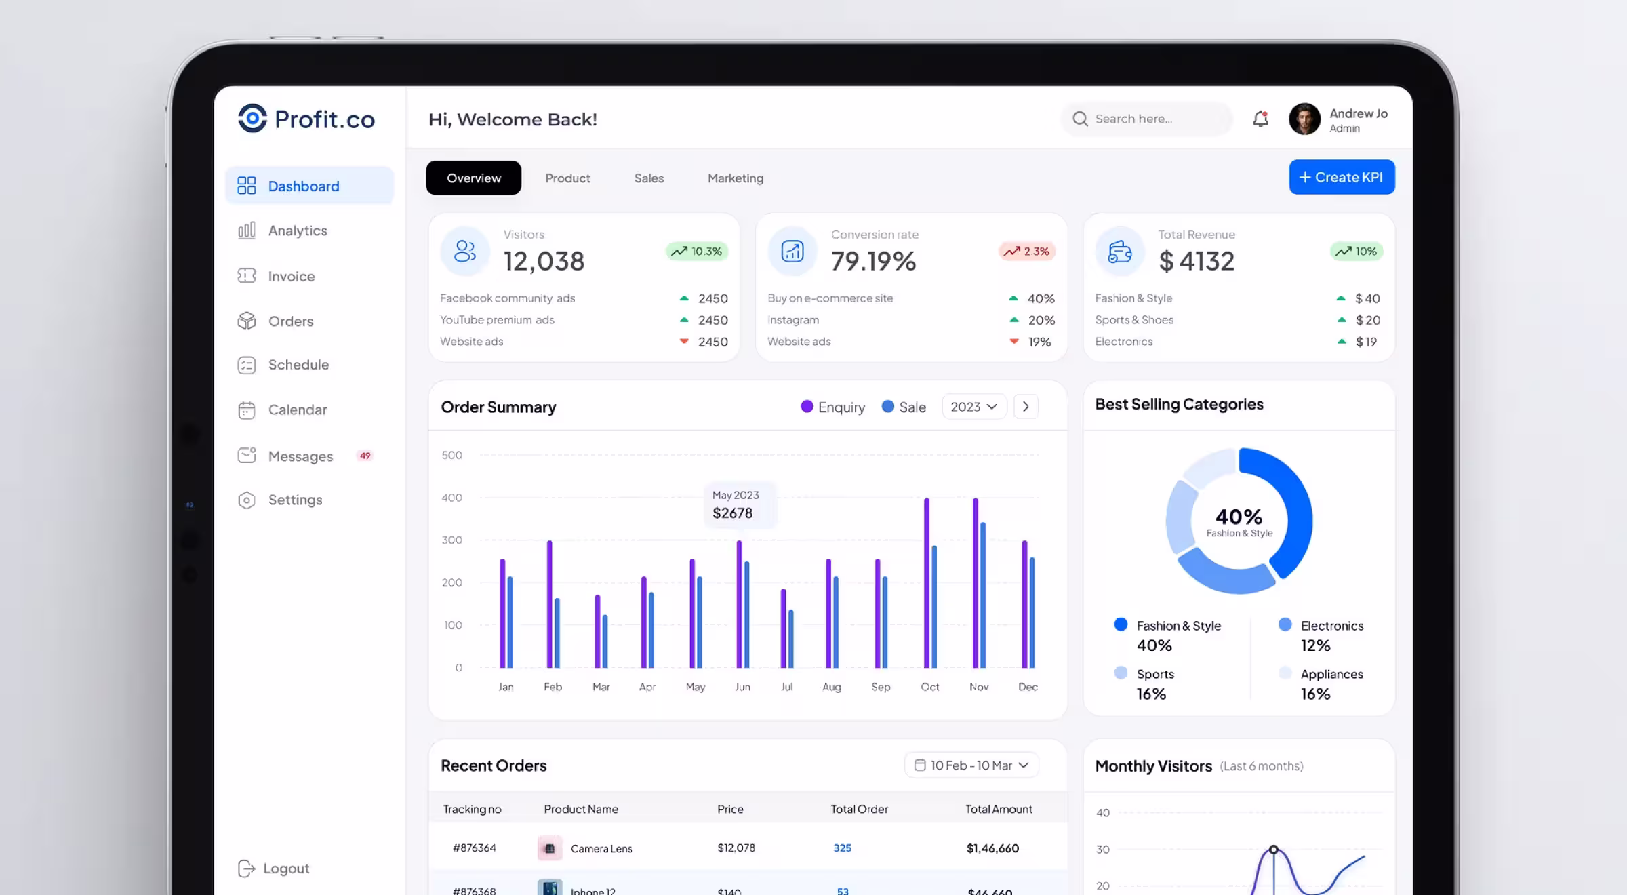Click the Invoice ticket icon
Viewport: 1627px width, 895px height.
(247, 275)
